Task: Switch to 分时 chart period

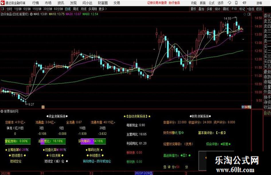Action: click(x=9, y=9)
